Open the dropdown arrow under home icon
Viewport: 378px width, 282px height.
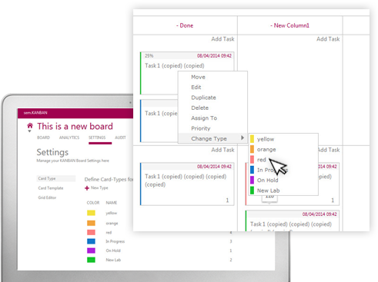pyautogui.click(x=29, y=131)
